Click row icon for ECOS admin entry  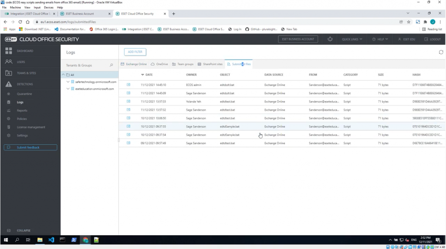(x=128, y=85)
